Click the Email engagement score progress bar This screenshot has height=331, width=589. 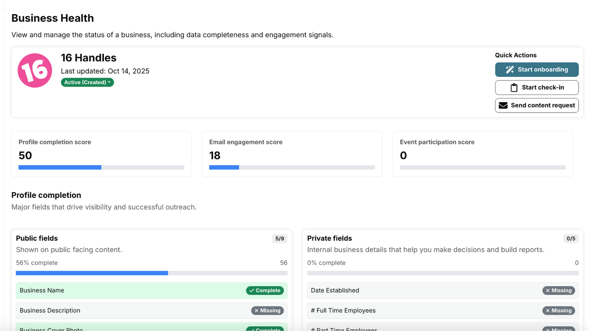tap(292, 167)
